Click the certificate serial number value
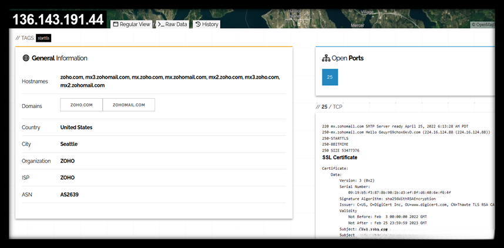 point(399,192)
